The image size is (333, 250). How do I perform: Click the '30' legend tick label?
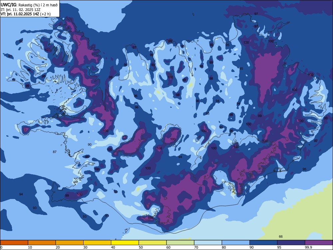pyautogui.click(x=85, y=247)
